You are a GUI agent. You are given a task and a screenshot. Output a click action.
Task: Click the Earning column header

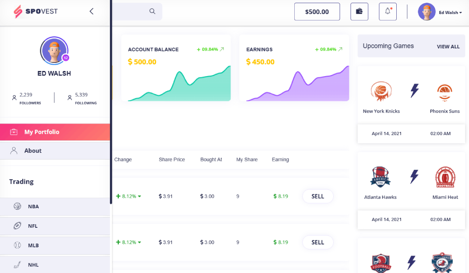281,160
